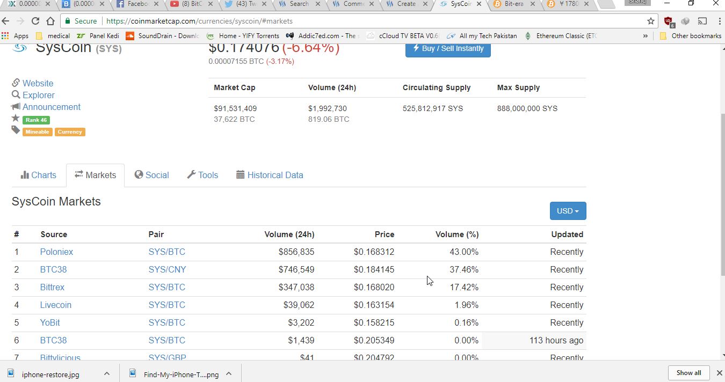Switch to the Charts tab

(38, 175)
